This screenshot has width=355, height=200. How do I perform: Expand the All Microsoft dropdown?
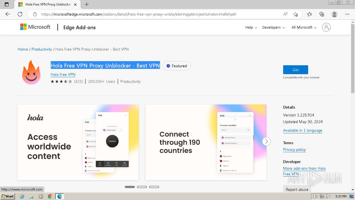point(304,27)
